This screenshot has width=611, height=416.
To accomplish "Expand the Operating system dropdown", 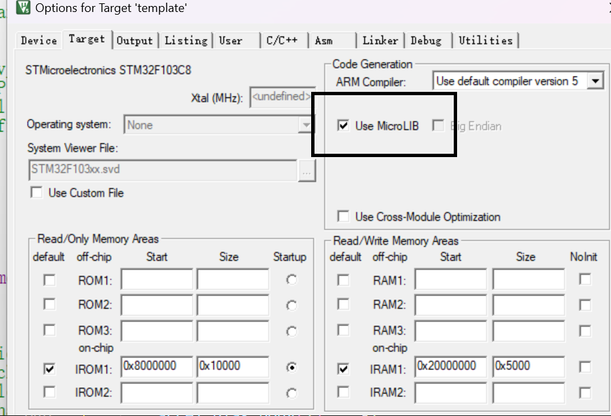I will (x=306, y=125).
